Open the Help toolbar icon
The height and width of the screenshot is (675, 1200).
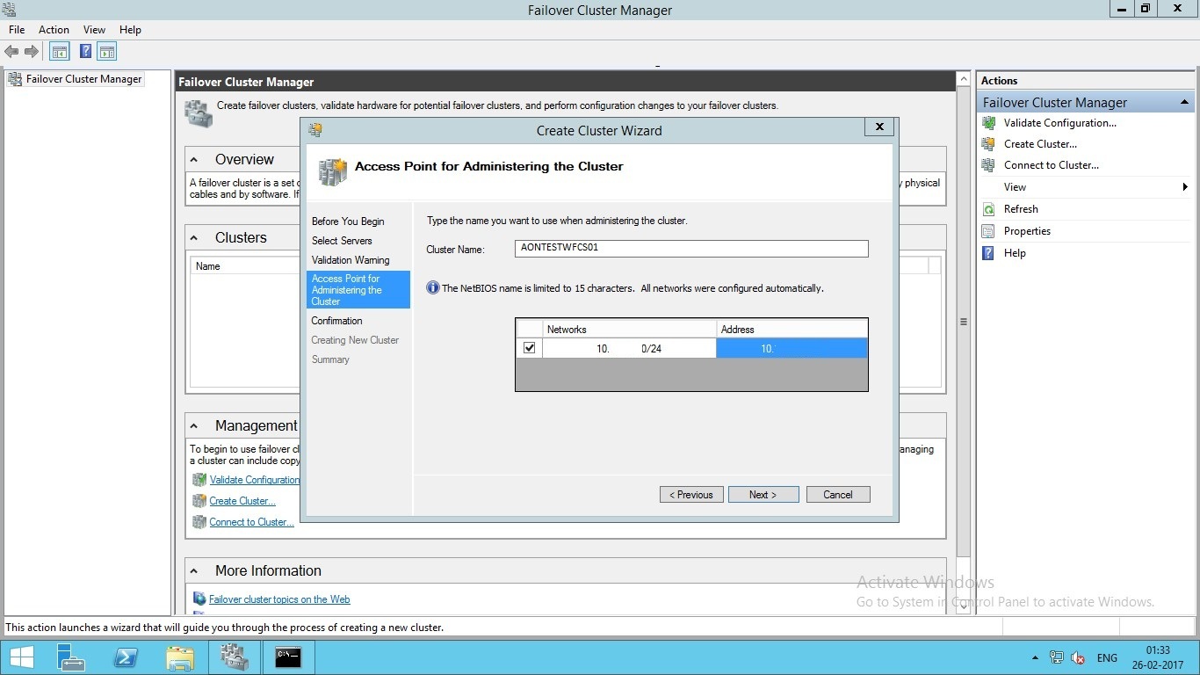tap(85, 52)
